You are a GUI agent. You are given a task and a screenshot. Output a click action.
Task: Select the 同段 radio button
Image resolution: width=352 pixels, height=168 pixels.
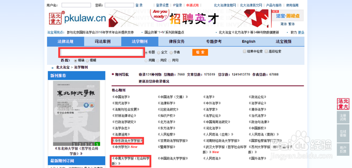pyautogui.click(x=158, y=60)
